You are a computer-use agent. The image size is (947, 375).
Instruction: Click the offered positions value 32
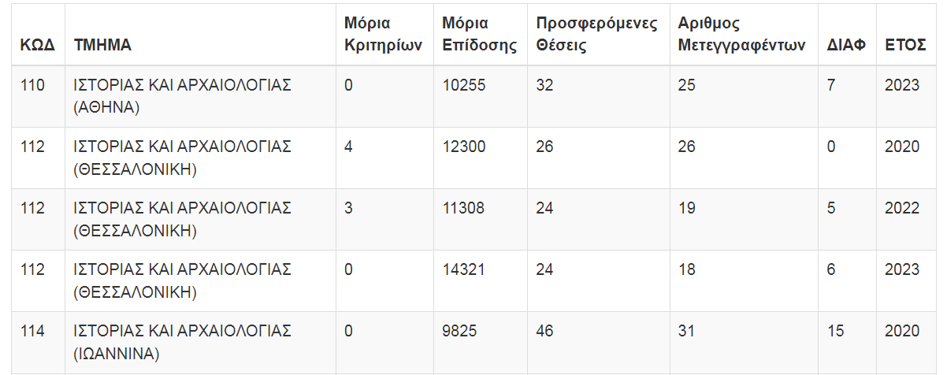tap(544, 85)
